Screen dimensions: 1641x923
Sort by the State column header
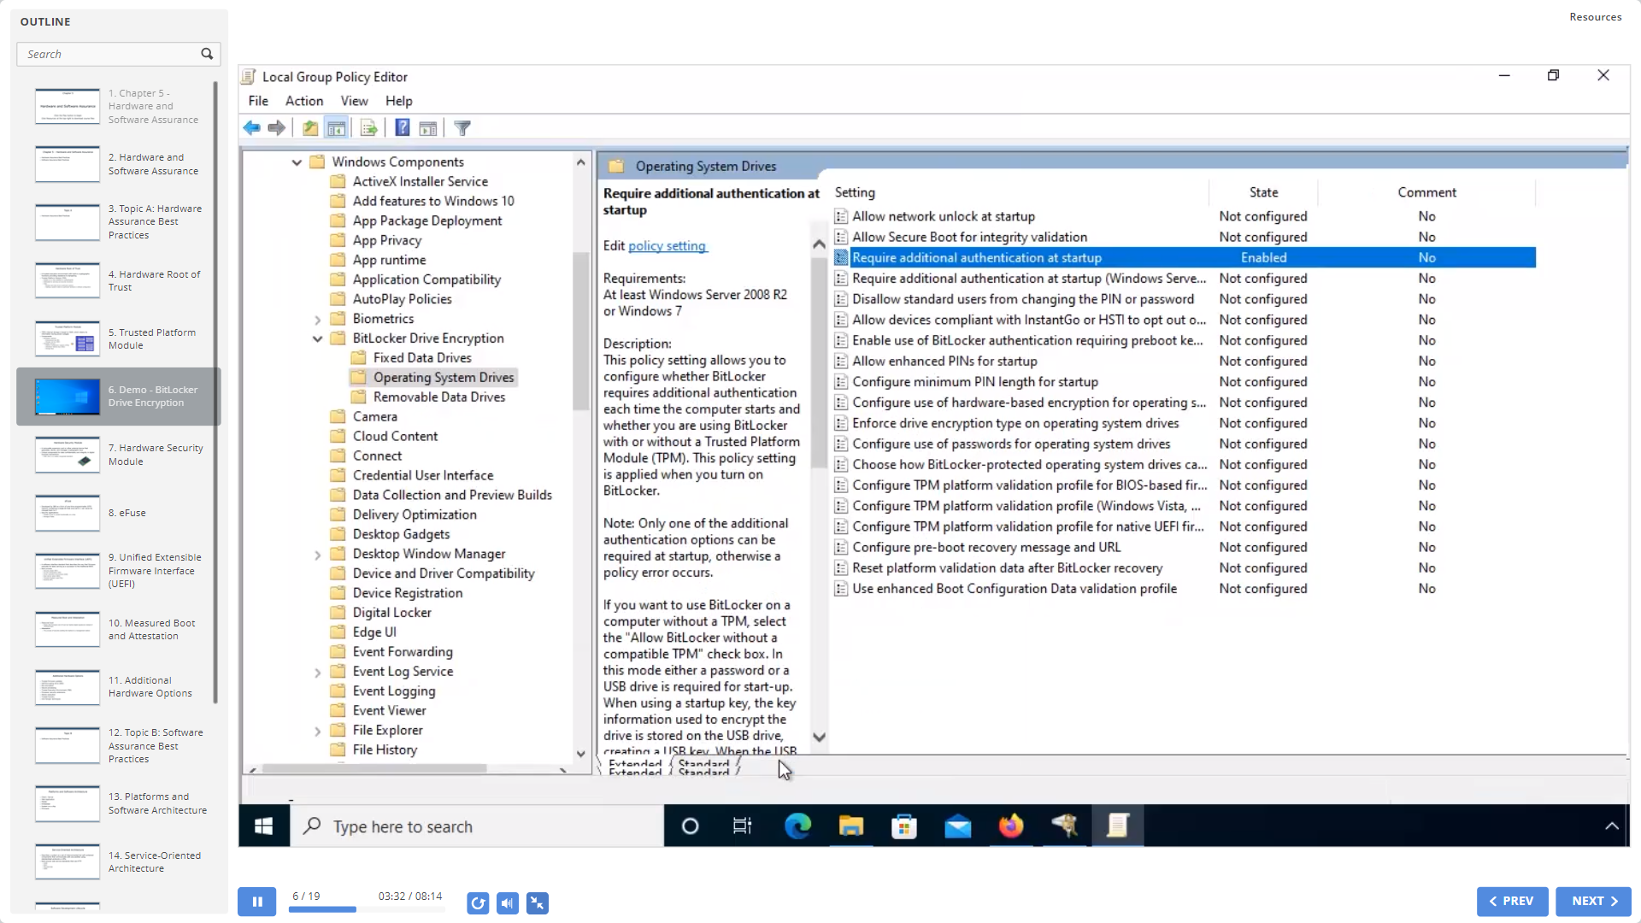(x=1263, y=193)
